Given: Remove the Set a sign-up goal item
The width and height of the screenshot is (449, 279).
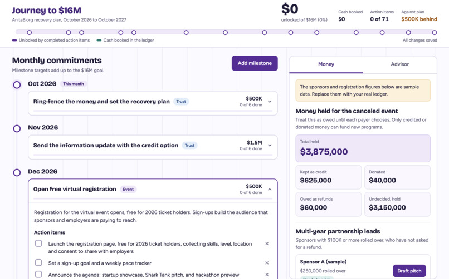Looking at the screenshot, I should click(x=267, y=263).
